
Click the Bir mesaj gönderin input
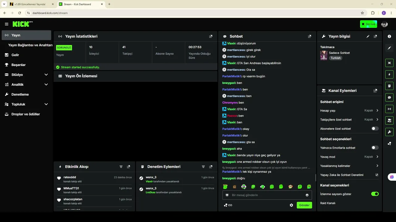(x=267, y=195)
